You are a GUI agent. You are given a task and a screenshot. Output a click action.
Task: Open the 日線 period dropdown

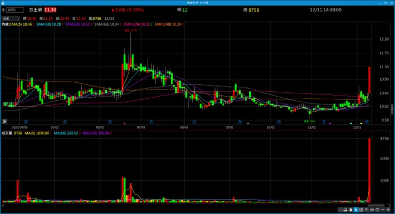click(11, 18)
